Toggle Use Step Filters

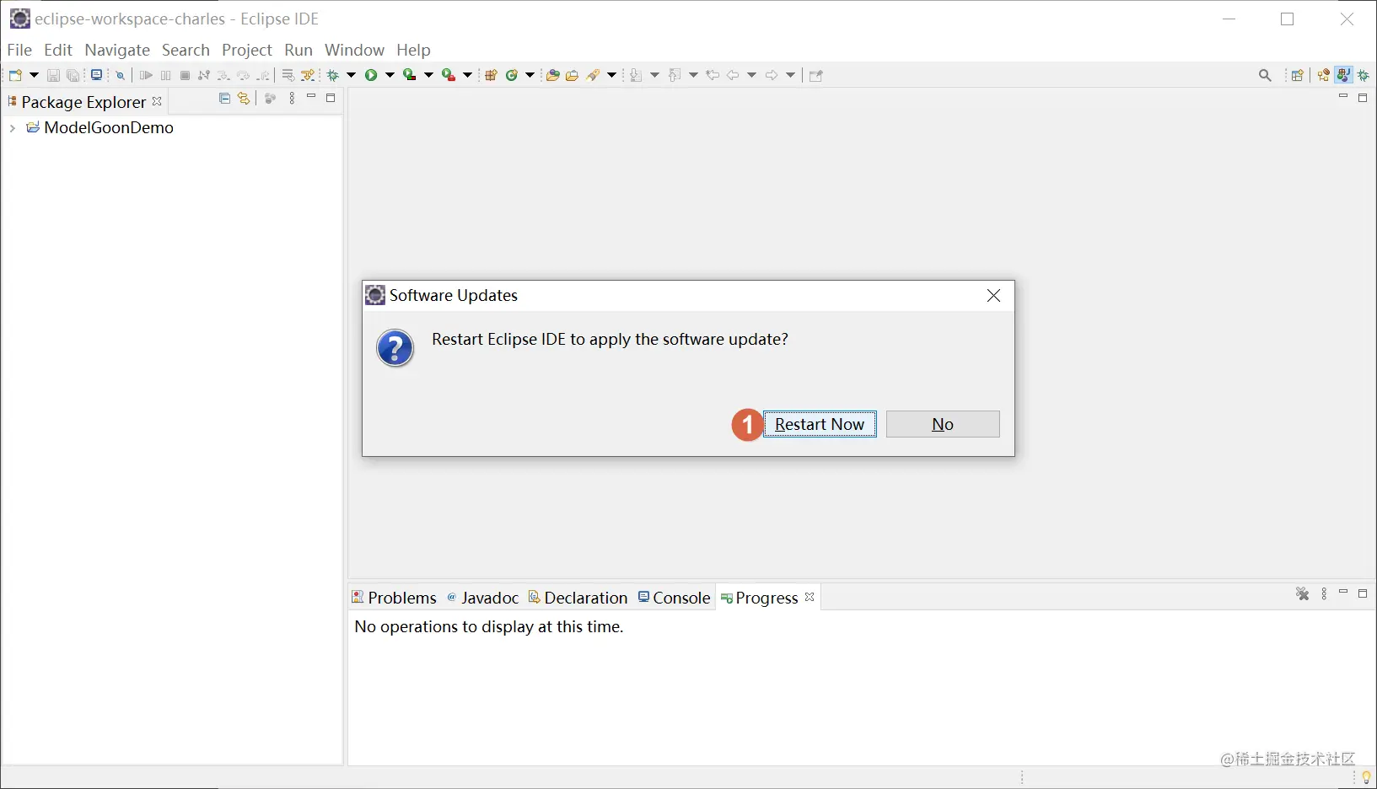click(x=308, y=75)
